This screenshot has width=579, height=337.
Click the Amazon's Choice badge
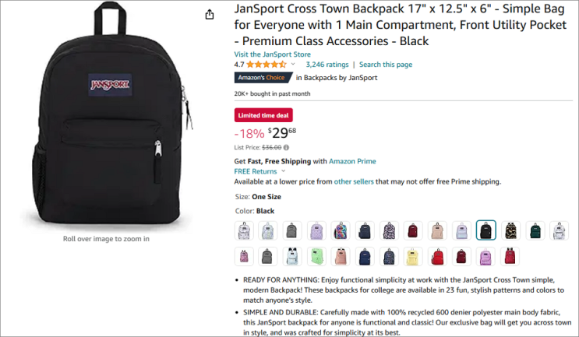(x=263, y=77)
